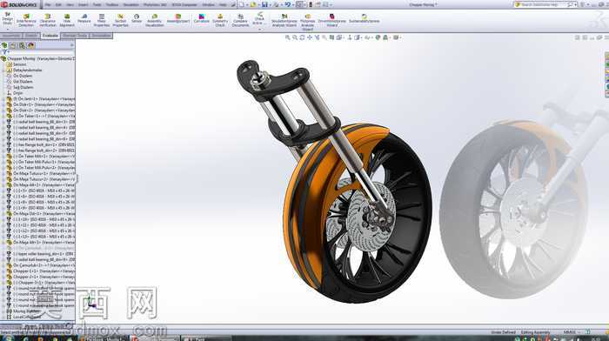Select the Ön Düzlem plane
The width and height of the screenshot is (609, 341).
(x=23, y=77)
